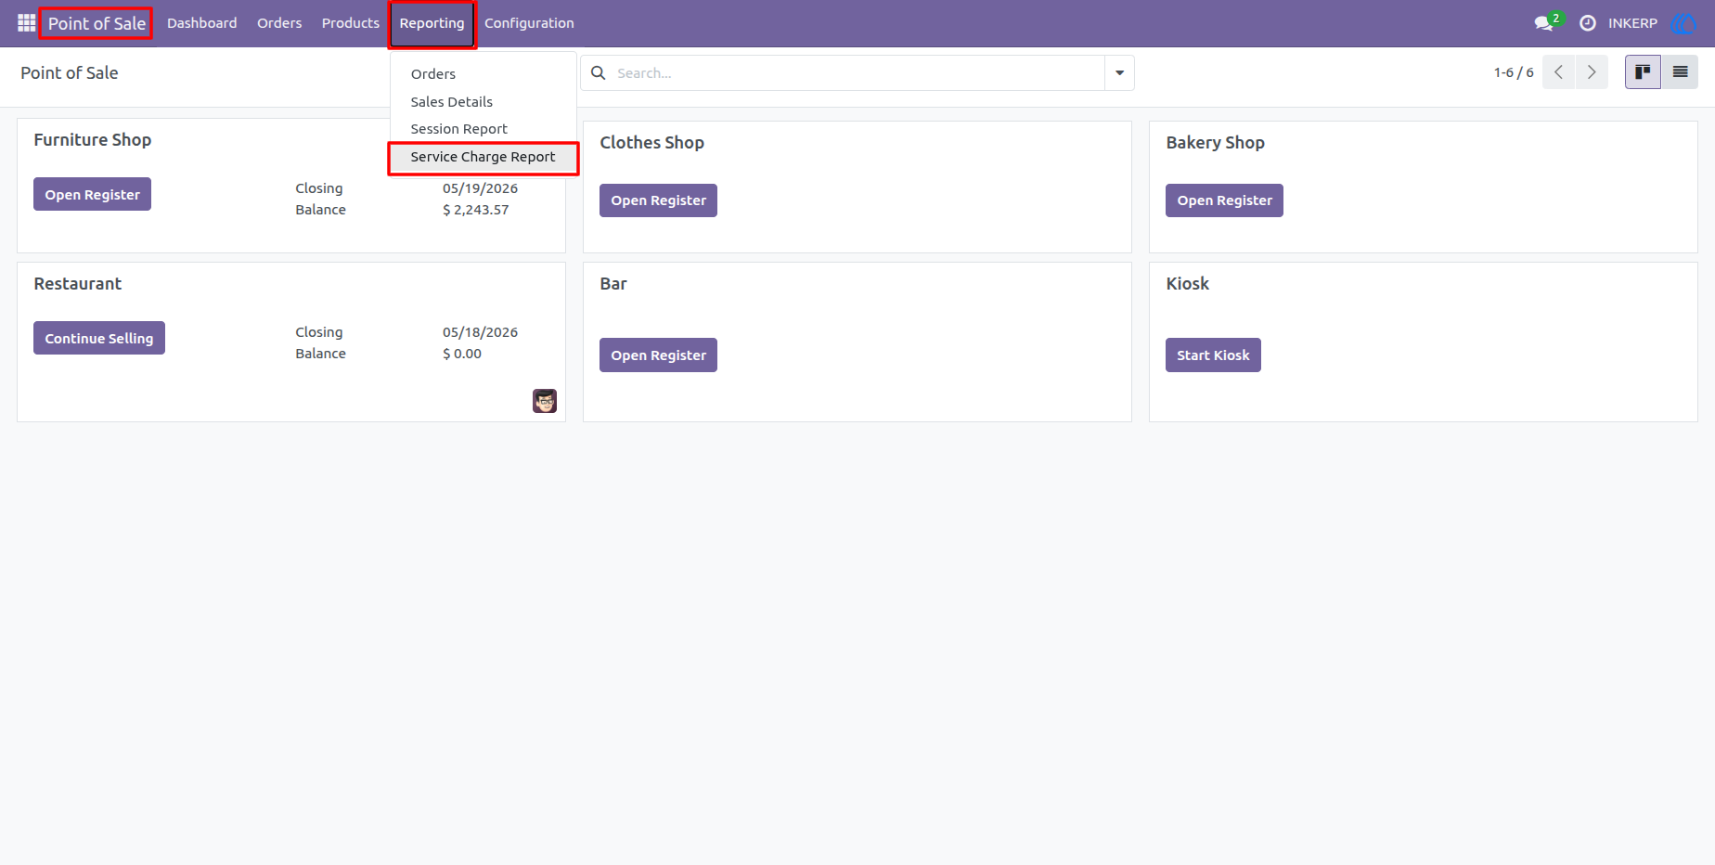Screen dimensions: 1715x865
Task: Click INKERP company name
Action: click(x=1632, y=23)
